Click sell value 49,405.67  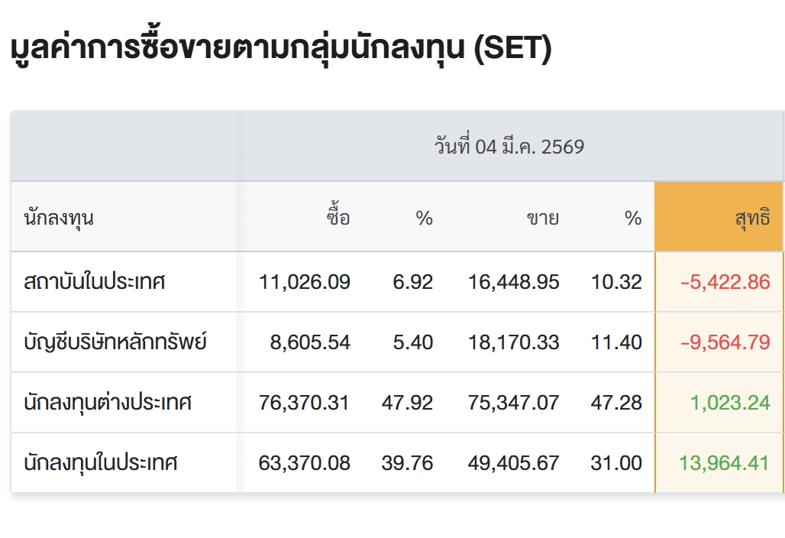514,462
